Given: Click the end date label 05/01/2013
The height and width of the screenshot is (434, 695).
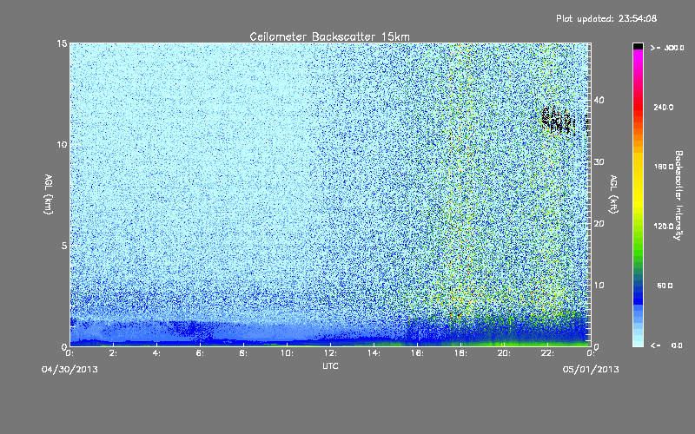Looking at the screenshot, I should [x=591, y=370].
